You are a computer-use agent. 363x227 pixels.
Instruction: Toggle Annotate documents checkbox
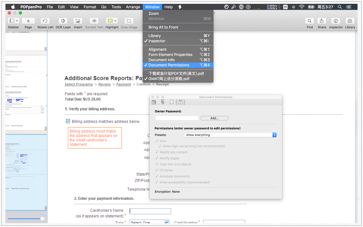[157, 176]
